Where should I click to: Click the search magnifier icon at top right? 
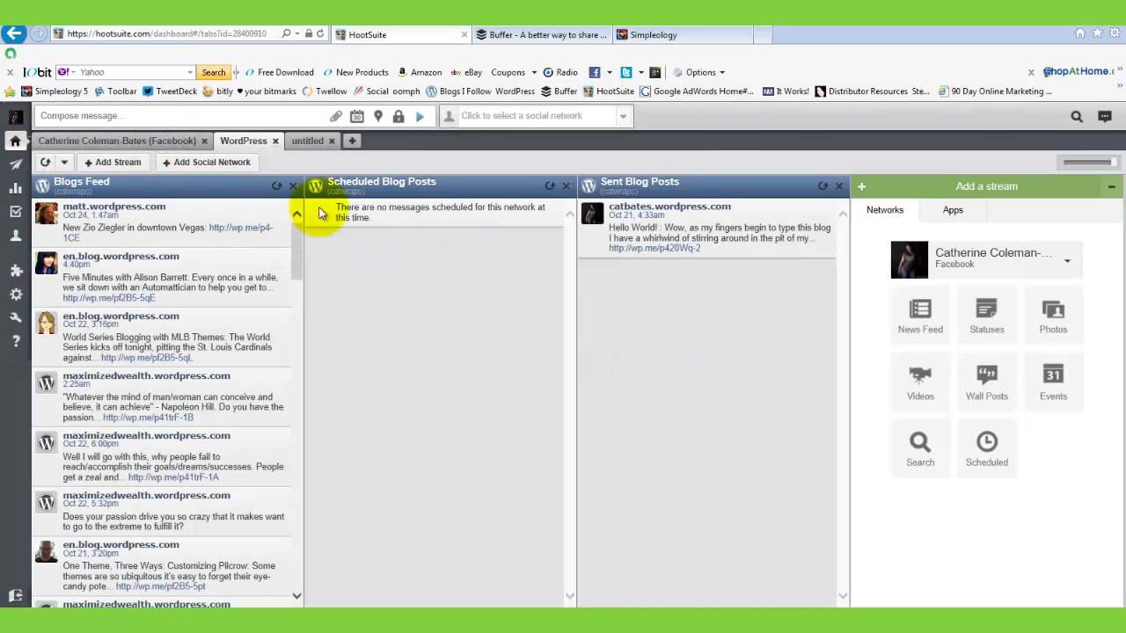tap(1077, 116)
